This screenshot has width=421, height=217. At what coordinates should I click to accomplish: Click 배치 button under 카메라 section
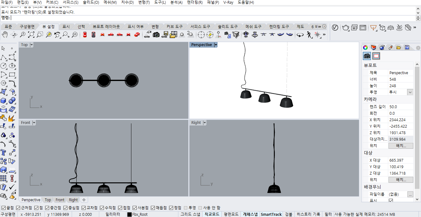[x=401, y=146]
